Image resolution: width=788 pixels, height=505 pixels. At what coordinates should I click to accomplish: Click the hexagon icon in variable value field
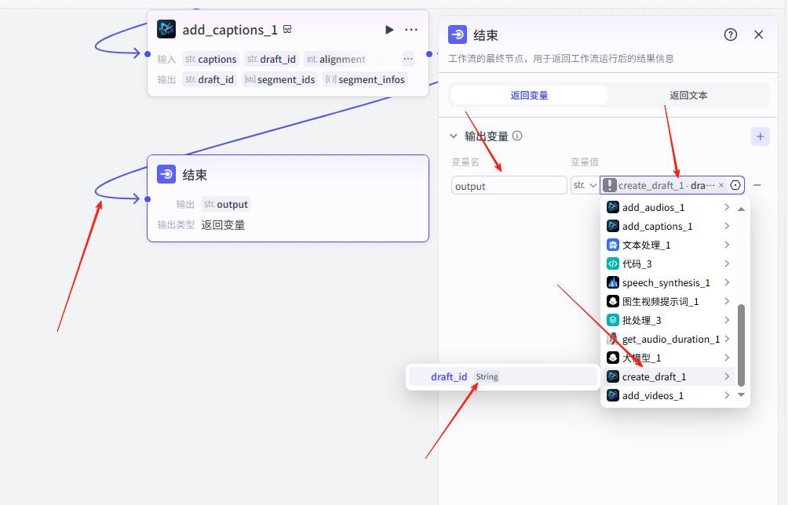coord(735,185)
